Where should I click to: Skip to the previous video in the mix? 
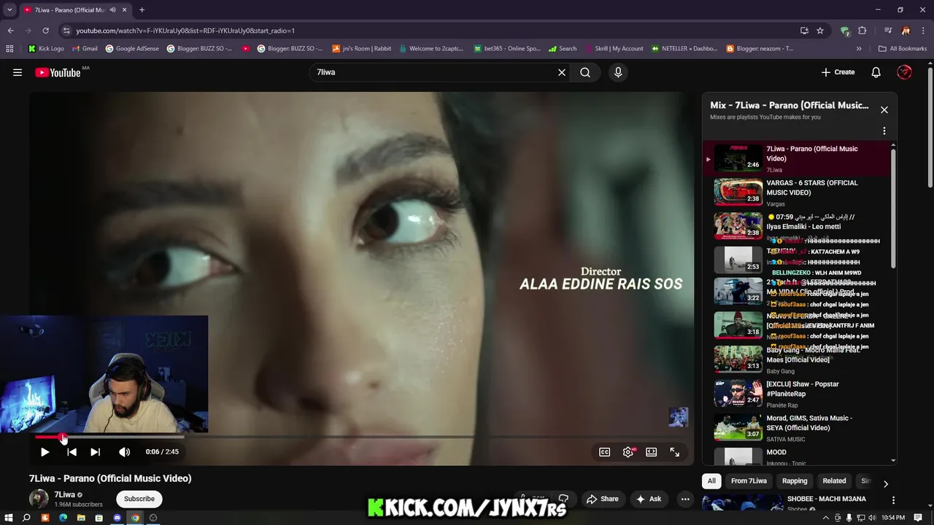[72, 452]
